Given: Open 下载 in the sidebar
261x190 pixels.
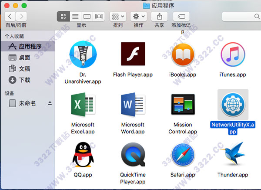Looking at the screenshot, I should coord(28,80).
